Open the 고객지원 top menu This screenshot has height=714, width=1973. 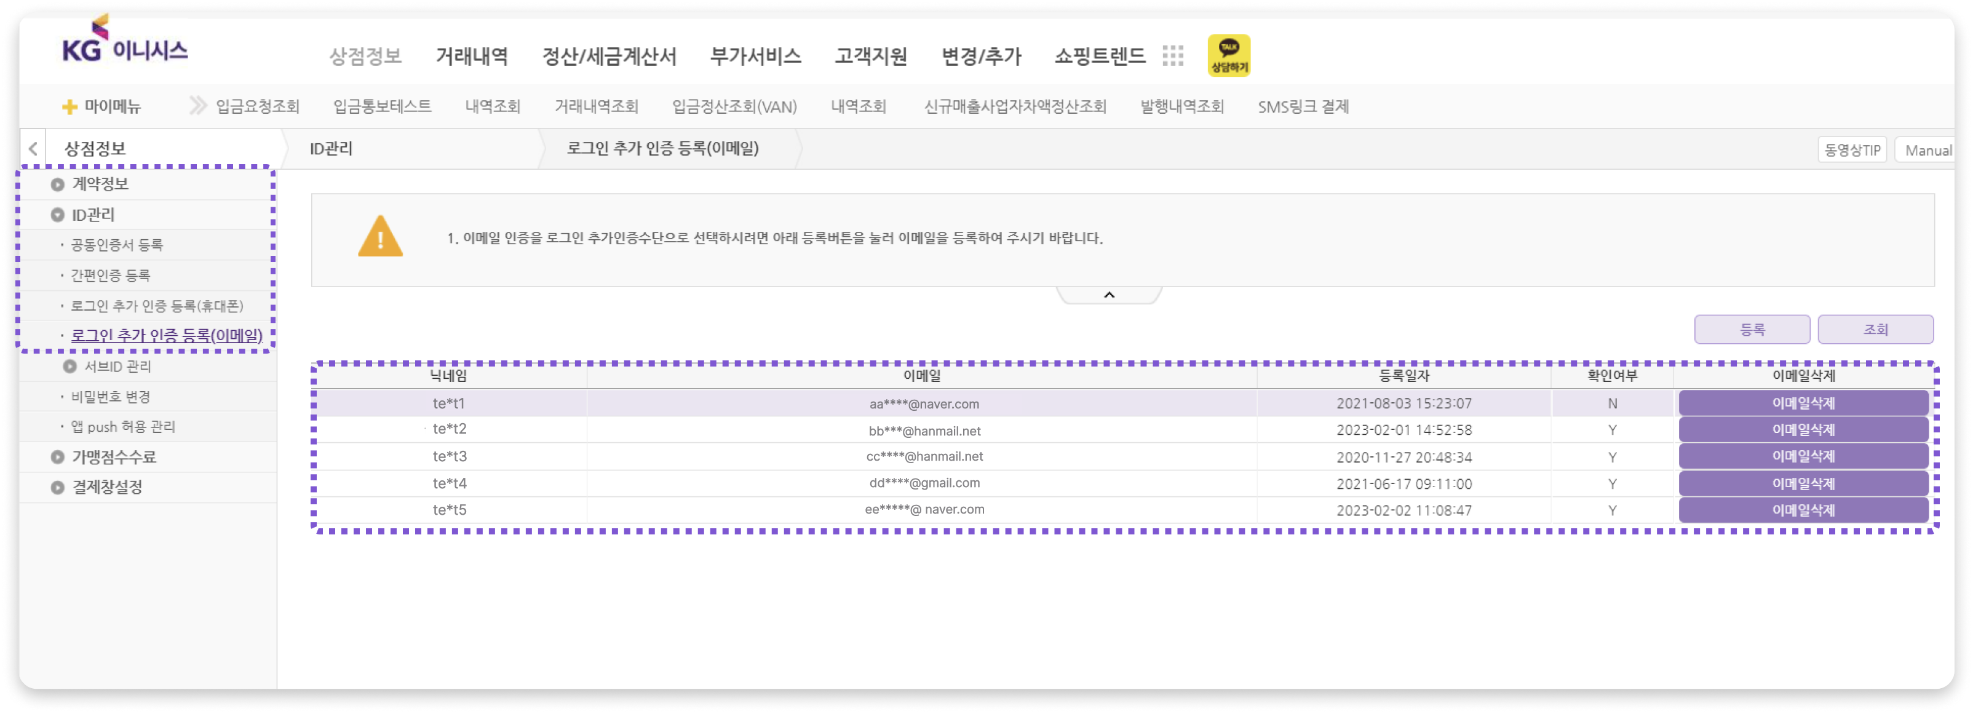click(871, 56)
